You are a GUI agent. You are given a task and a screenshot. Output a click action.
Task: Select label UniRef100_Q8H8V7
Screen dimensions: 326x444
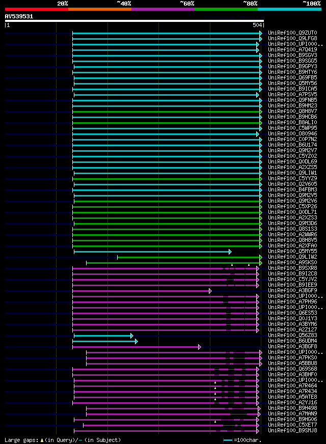coord(292,112)
